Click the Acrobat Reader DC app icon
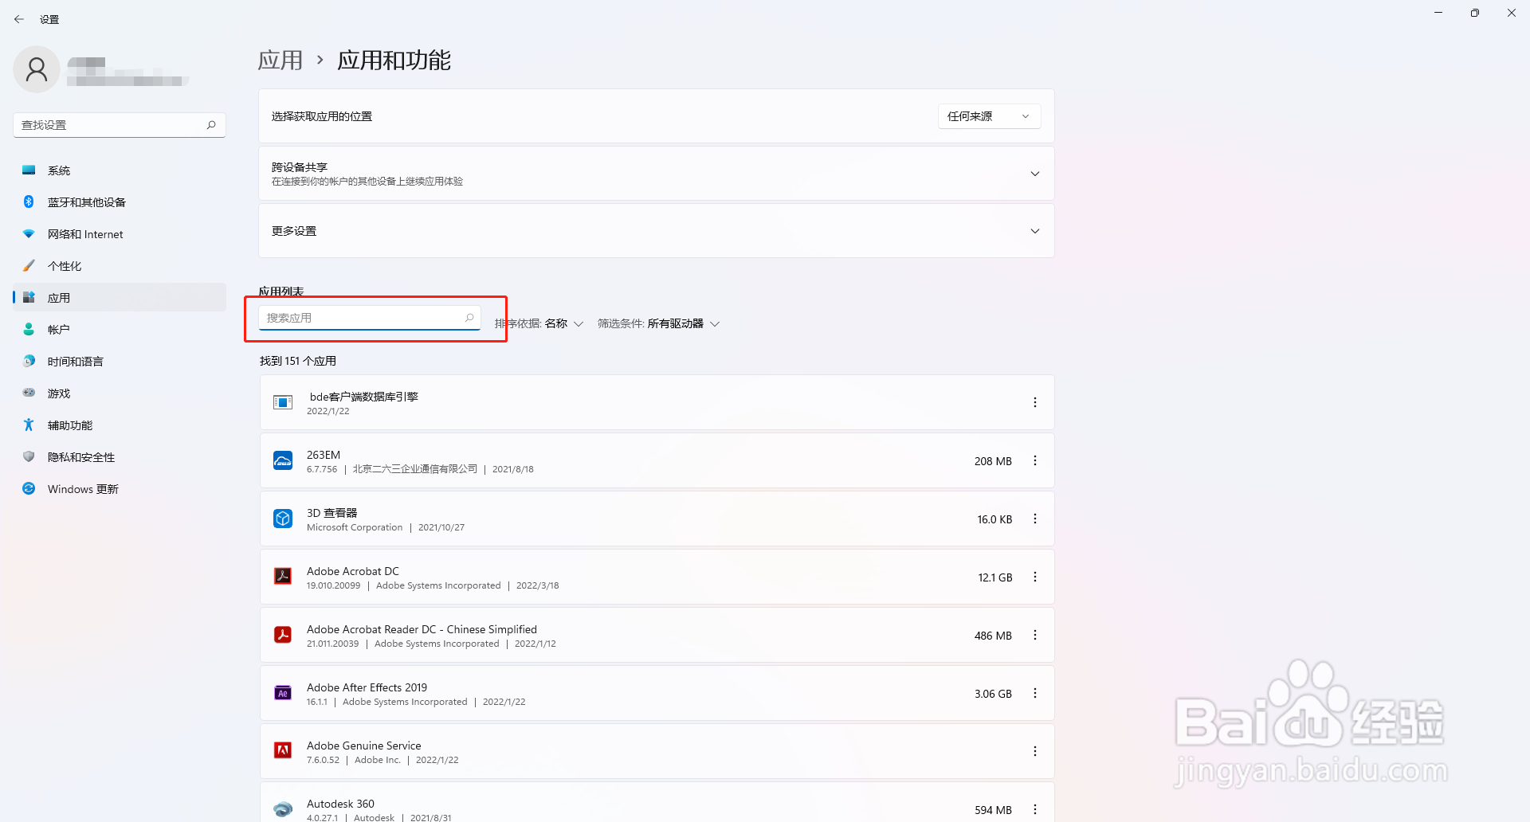The height and width of the screenshot is (822, 1530). [283, 634]
